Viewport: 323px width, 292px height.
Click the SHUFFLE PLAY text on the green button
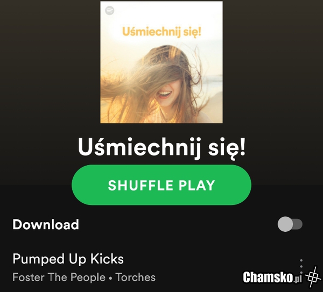[161, 185]
